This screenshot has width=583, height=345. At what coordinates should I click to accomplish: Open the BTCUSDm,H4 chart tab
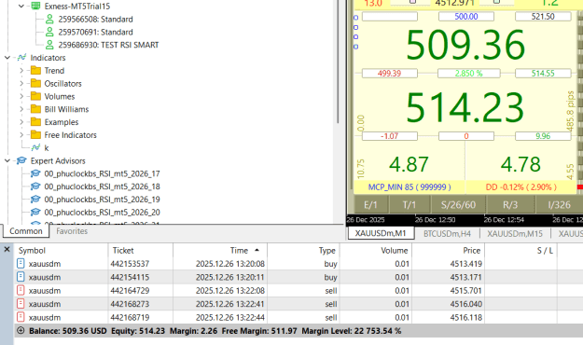[x=447, y=234]
